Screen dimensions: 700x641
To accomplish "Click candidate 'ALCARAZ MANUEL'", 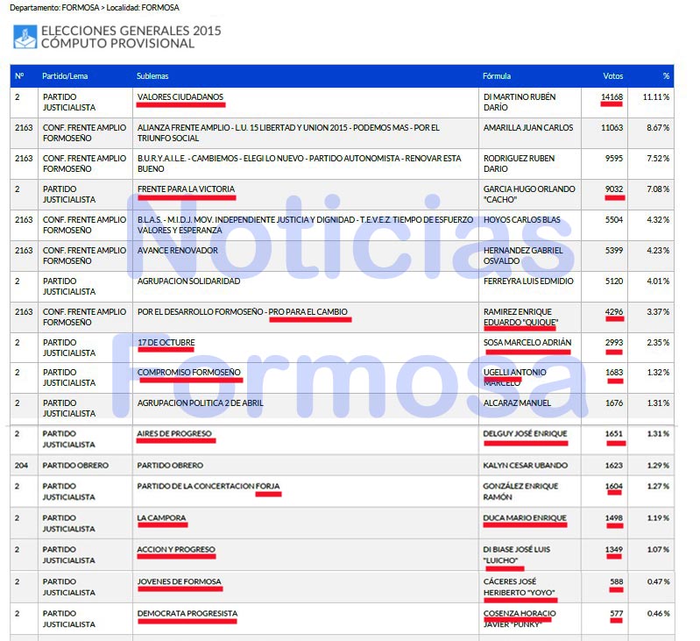I will 517,402.
